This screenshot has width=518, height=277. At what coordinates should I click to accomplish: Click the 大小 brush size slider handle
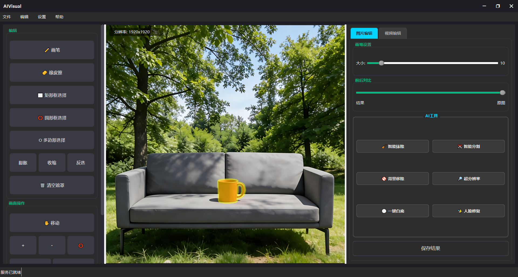click(381, 63)
